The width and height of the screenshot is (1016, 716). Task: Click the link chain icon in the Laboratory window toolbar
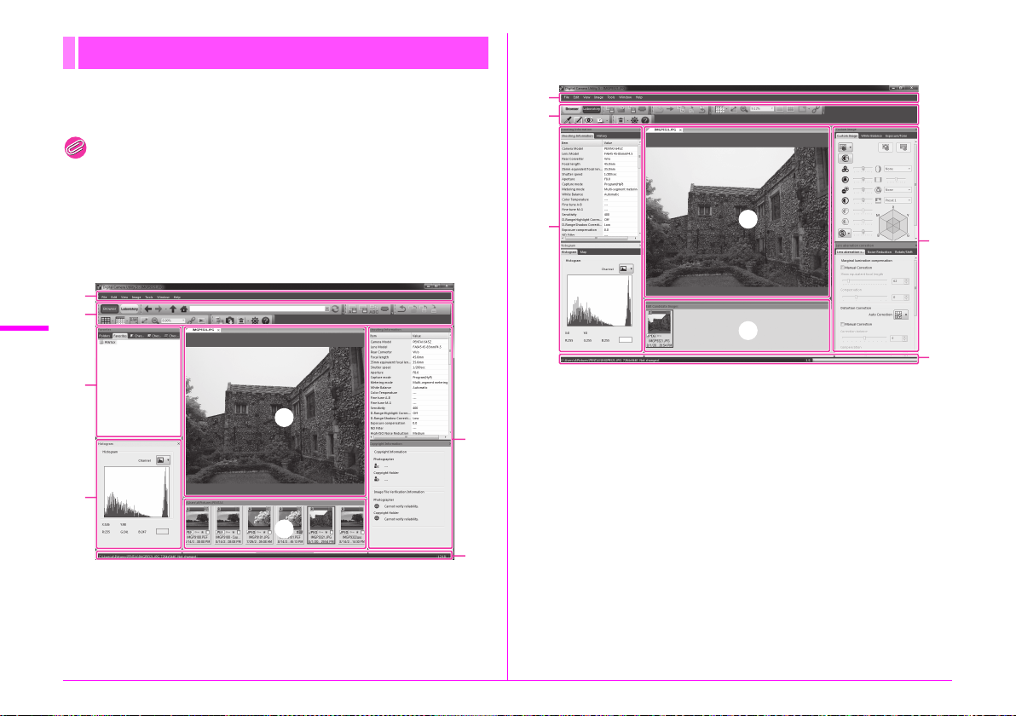tap(816, 109)
